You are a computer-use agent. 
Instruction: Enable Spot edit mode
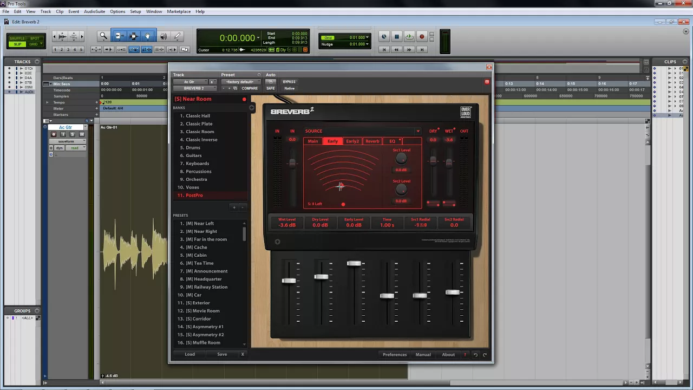point(35,38)
